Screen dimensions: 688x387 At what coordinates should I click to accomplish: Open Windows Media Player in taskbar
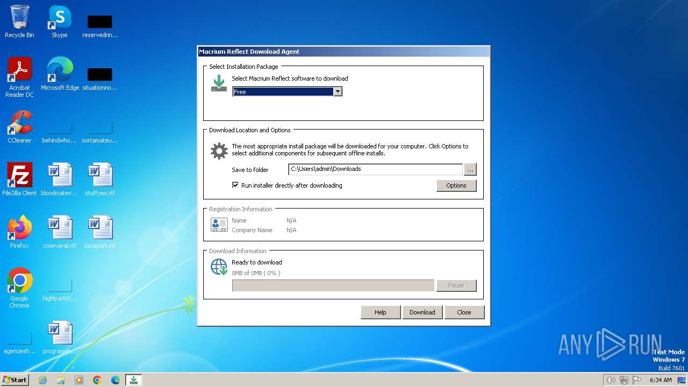point(79,380)
